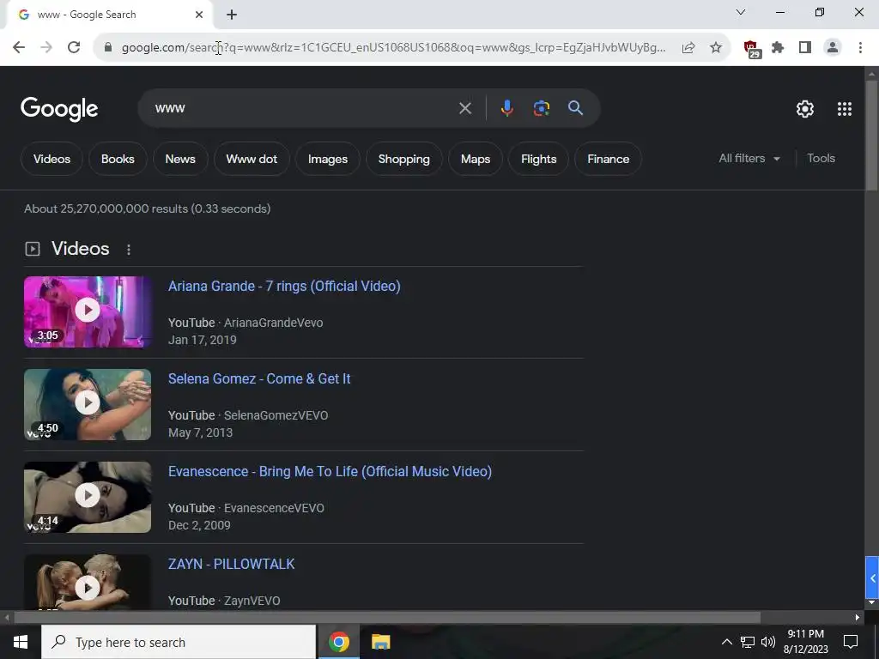
Task: Select the Www dot suggestion chip
Action: (x=252, y=159)
